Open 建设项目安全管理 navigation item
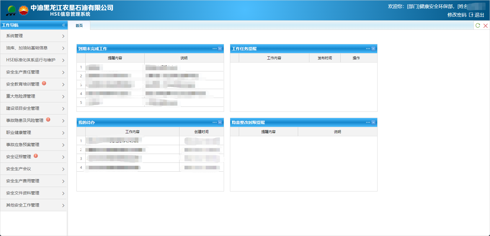490x236 pixels. pos(33,108)
